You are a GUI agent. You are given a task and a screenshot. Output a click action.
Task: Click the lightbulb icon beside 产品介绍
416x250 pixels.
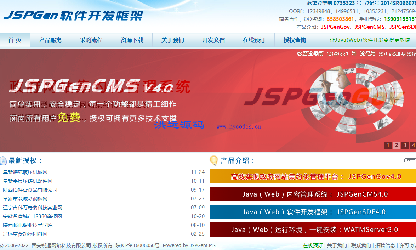[213, 160]
